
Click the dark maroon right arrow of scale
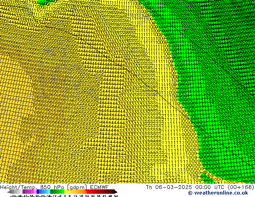click(x=116, y=192)
